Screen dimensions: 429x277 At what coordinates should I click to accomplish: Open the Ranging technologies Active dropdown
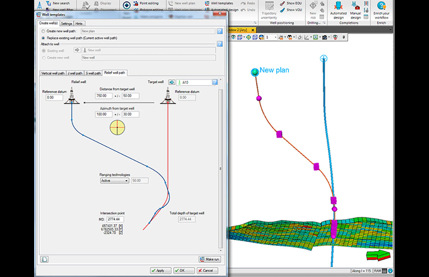click(114, 181)
